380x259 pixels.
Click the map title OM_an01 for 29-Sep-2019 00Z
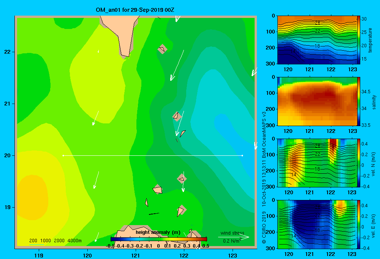135,10
